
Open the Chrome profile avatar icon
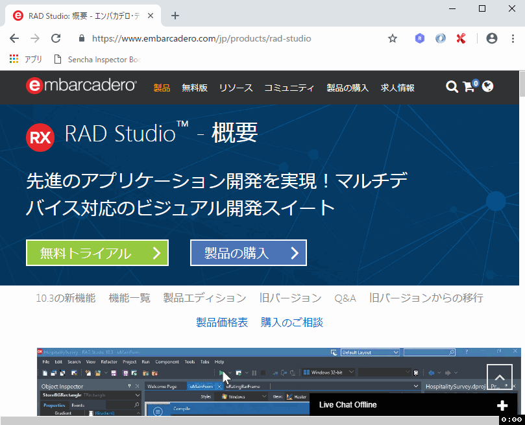tap(491, 39)
